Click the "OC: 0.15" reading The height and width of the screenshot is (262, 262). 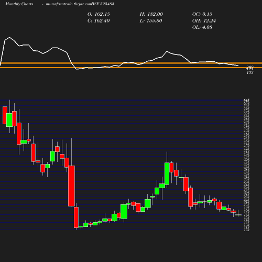[202, 14]
